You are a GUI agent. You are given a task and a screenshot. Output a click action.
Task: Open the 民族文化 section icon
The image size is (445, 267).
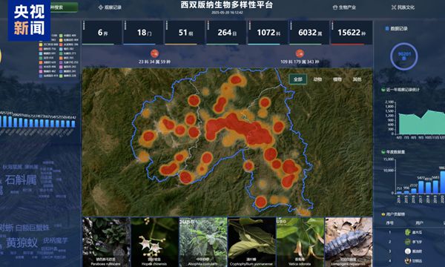pos(393,7)
